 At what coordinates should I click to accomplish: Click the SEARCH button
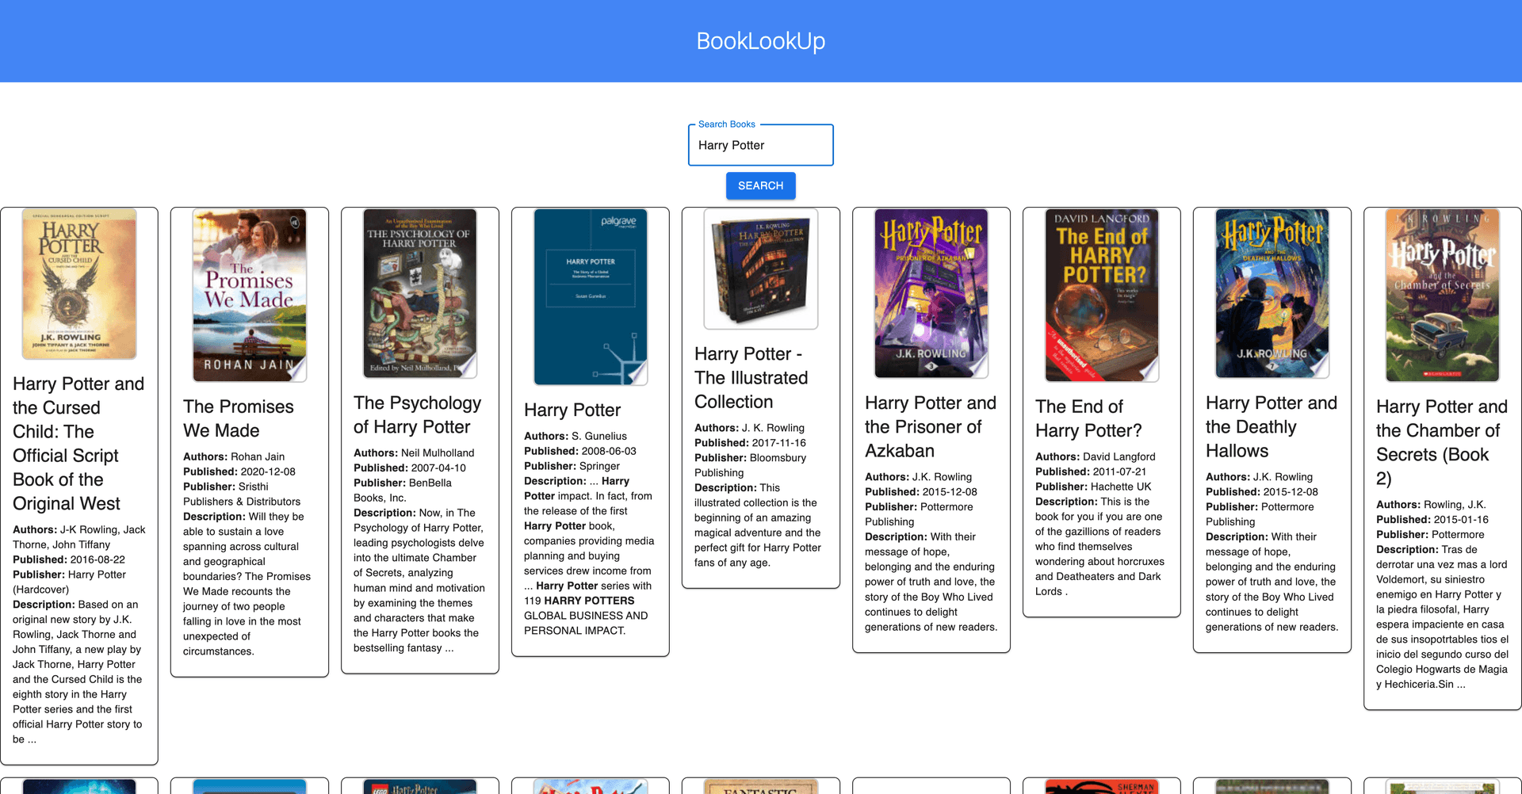coord(760,185)
